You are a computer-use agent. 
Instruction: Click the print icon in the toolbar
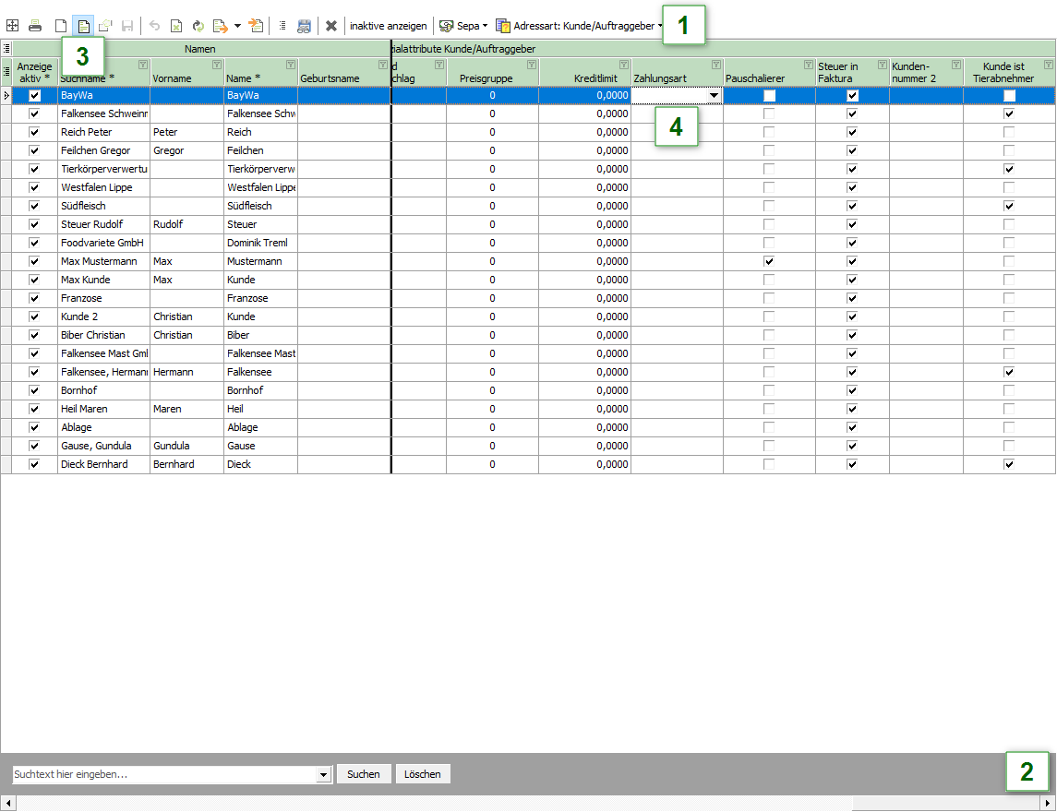pos(34,26)
